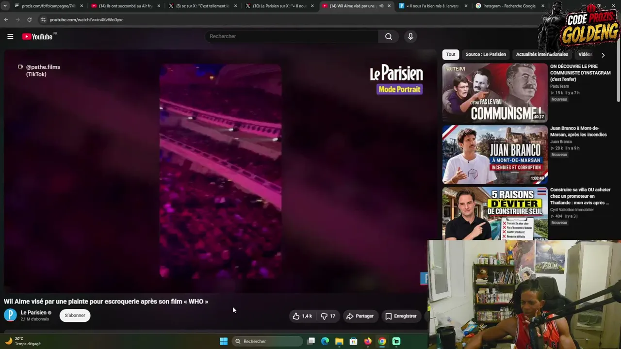Viewport: 621px width, 349px height.
Task: Like the video with the thumbs-up icon
Action: click(x=302, y=316)
